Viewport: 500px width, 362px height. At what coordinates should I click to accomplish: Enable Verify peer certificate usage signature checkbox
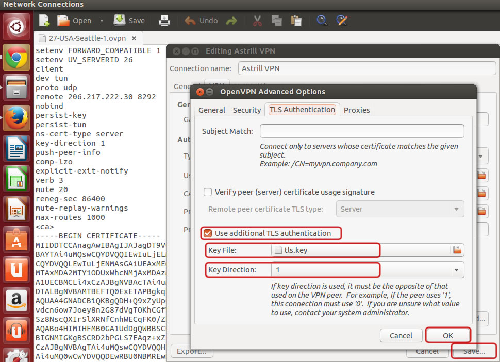tap(208, 192)
